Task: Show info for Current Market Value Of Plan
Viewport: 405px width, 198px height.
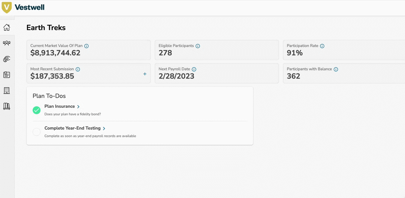Action: click(x=87, y=46)
